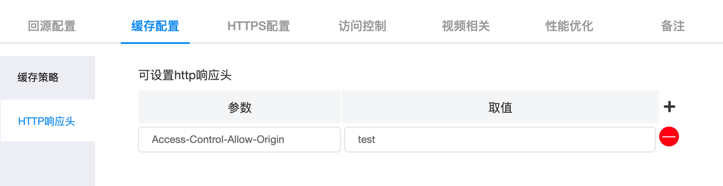723x186 pixels.
Task: Click the 取值 column header
Action: (500, 107)
